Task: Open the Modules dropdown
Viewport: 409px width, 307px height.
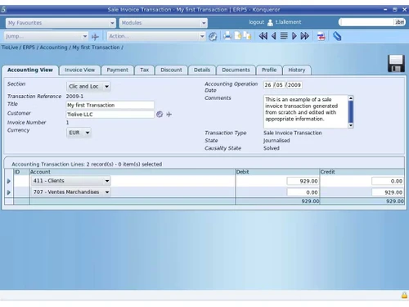Action: click(x=164, y=23)
